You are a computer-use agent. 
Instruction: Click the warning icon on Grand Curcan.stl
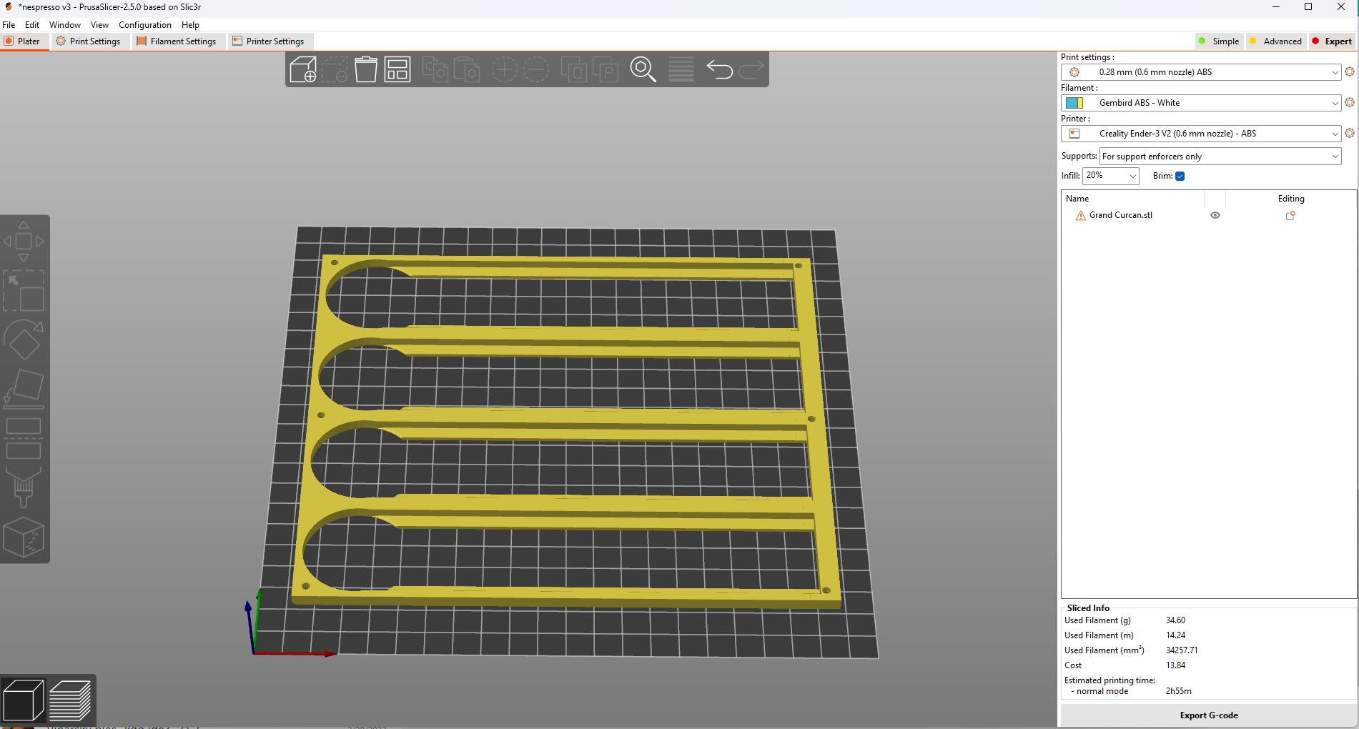1080,215
